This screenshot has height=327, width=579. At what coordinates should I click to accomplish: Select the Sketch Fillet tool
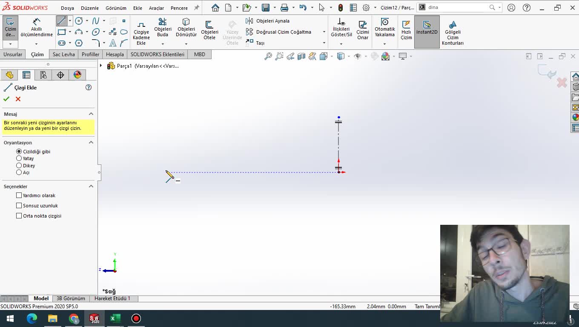coord(96,43)
